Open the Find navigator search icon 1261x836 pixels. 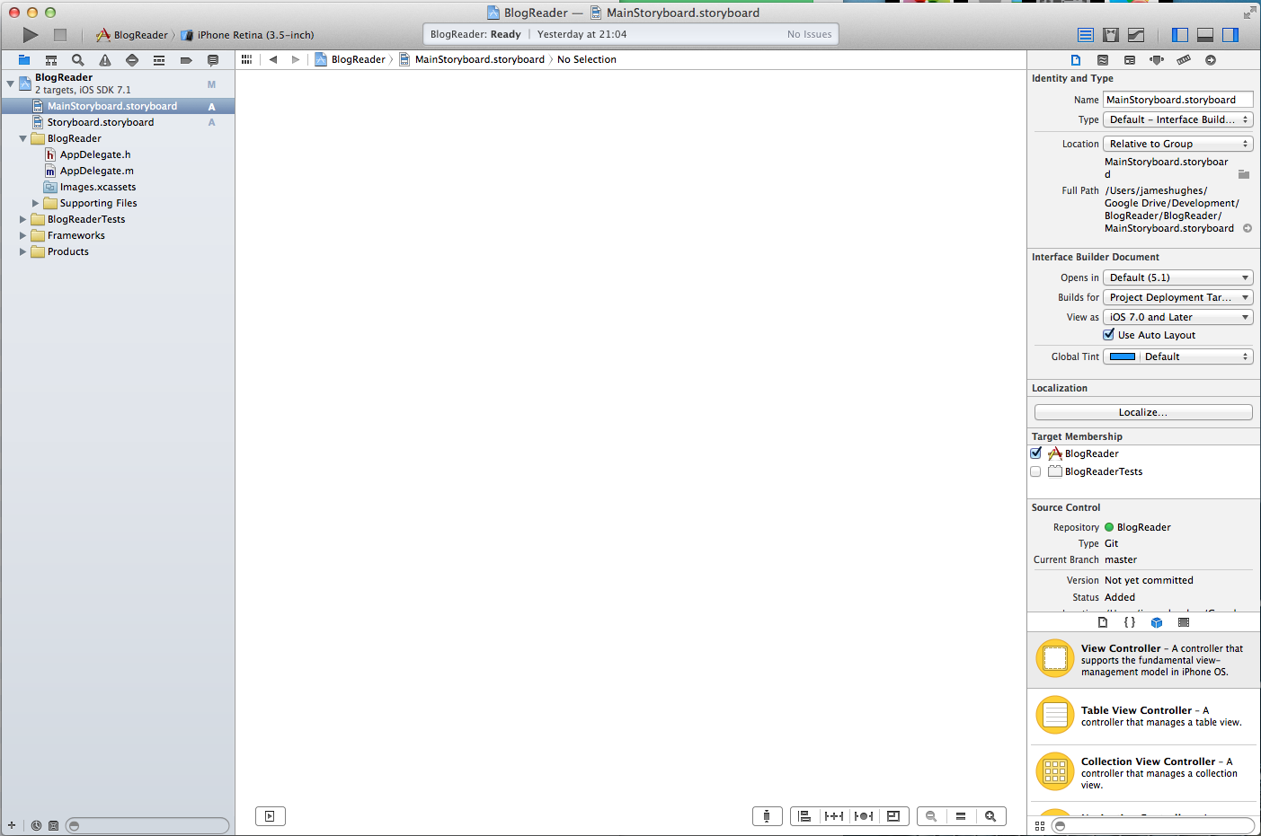coord(78,60)
